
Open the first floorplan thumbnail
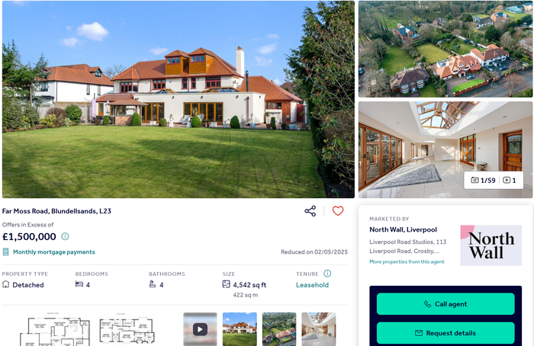click(54, 329)
